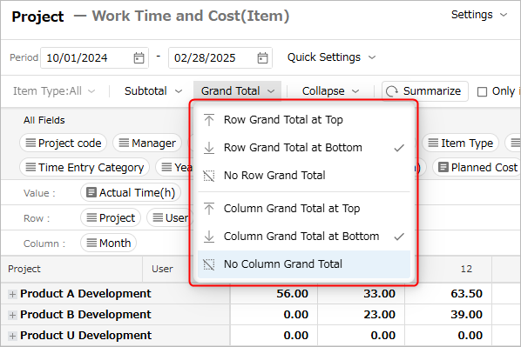The height and width of the screenshot is (347, 521).
Task: Click the up-arrow icon for Row Grand Total at Top
Action: point(209,120)
